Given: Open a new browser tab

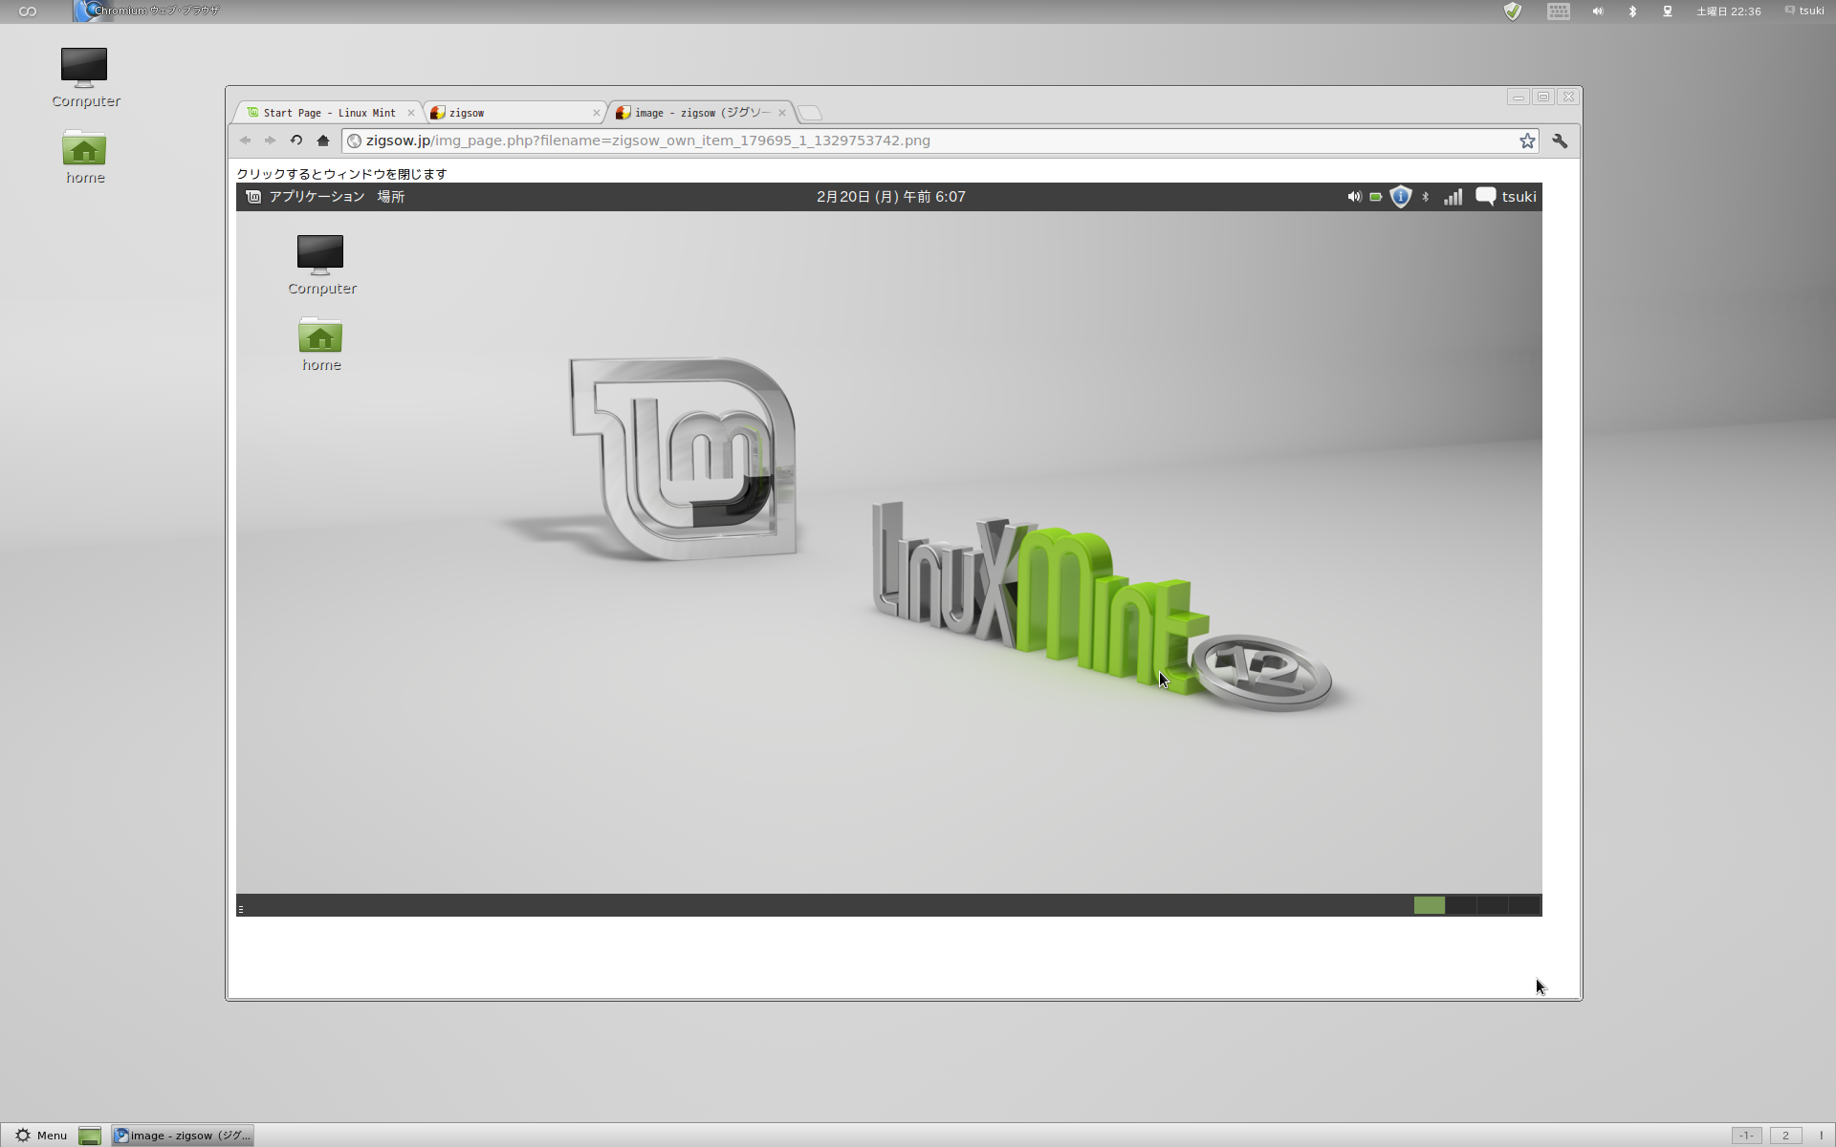Looking at the screenshot, I should pos(809,113).
